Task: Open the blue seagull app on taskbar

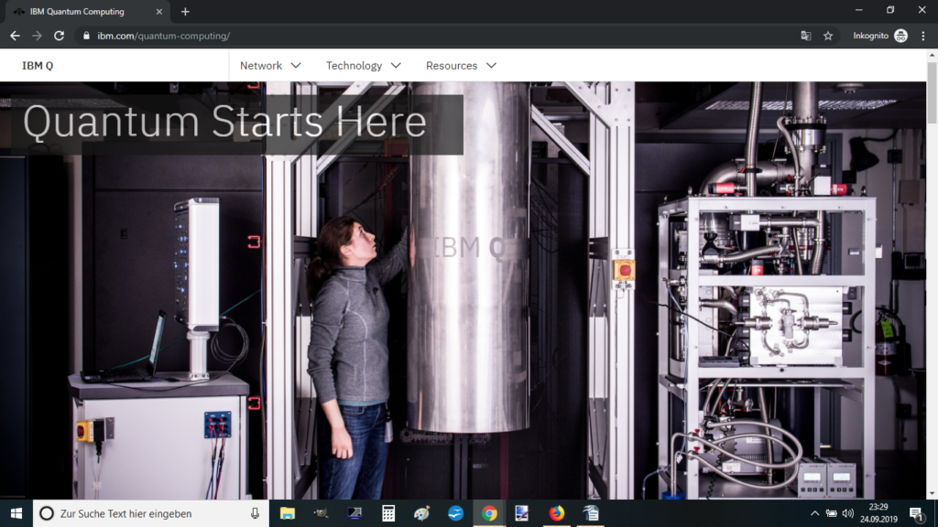Action: tap(455, 513)
